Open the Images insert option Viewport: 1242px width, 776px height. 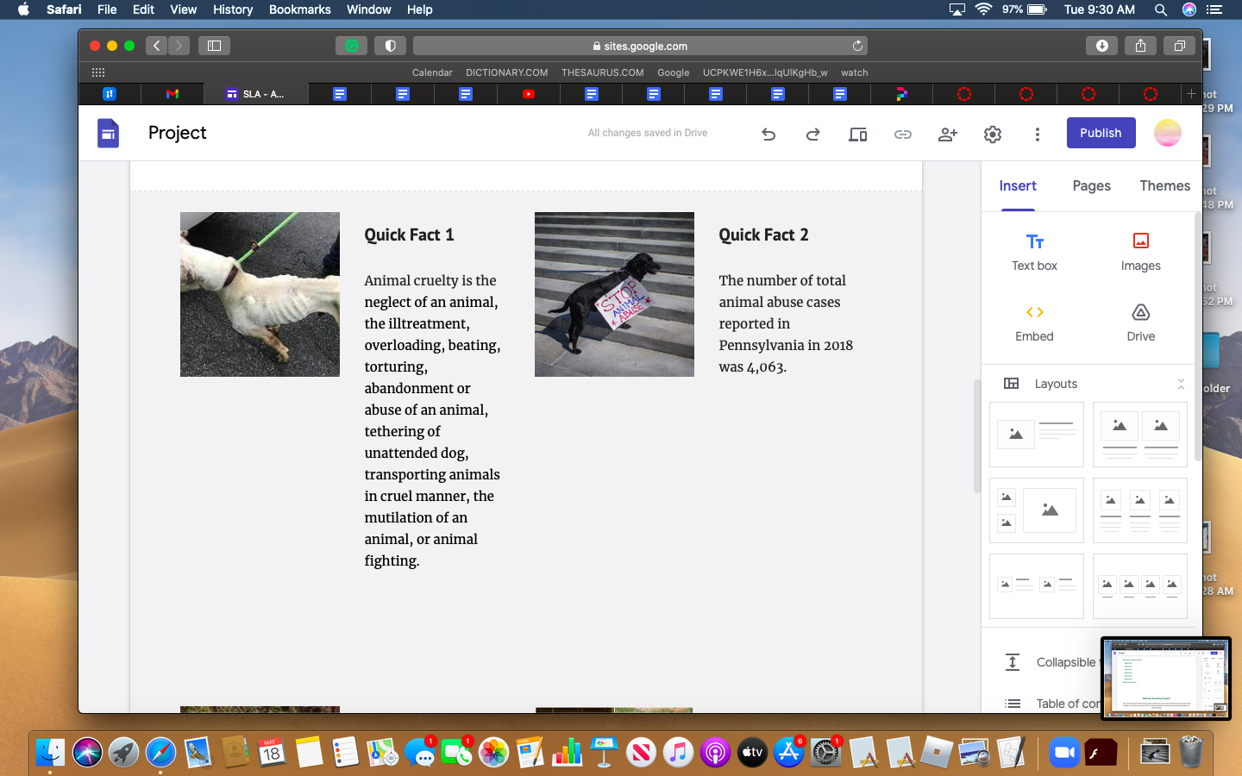[x=1140, y=251]
